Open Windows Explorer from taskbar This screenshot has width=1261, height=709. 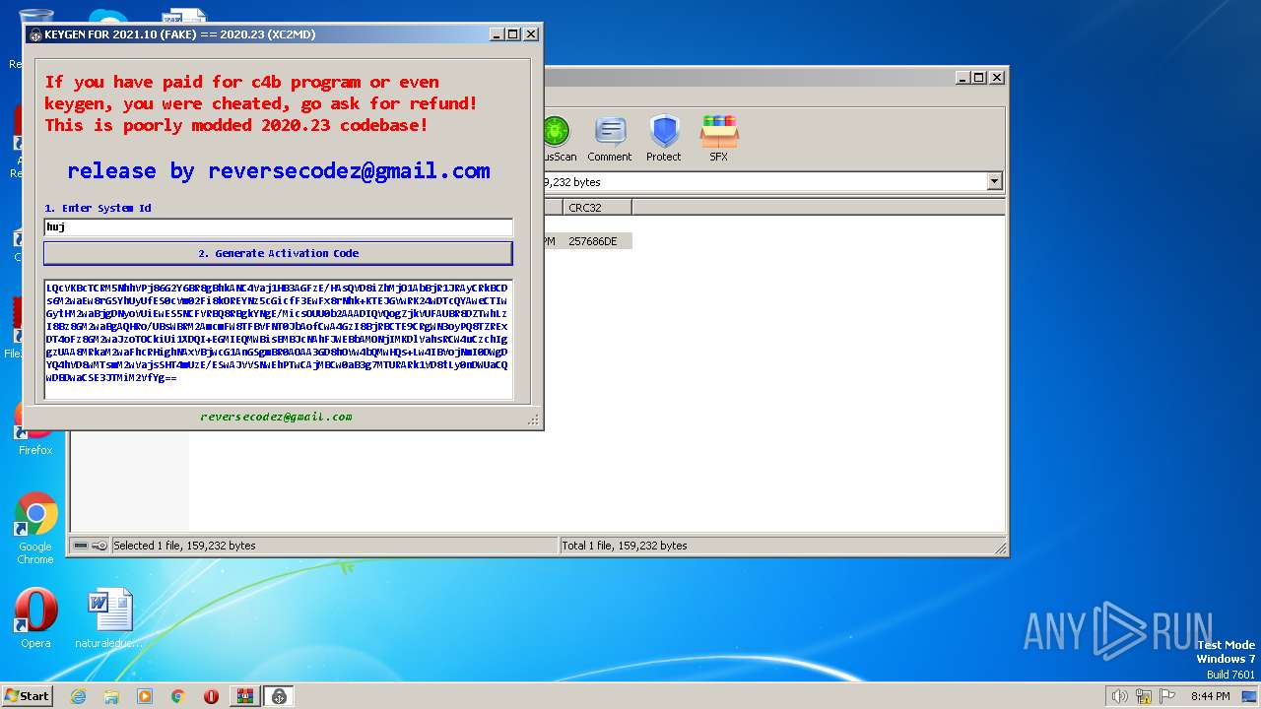click(x=111, y=696)
